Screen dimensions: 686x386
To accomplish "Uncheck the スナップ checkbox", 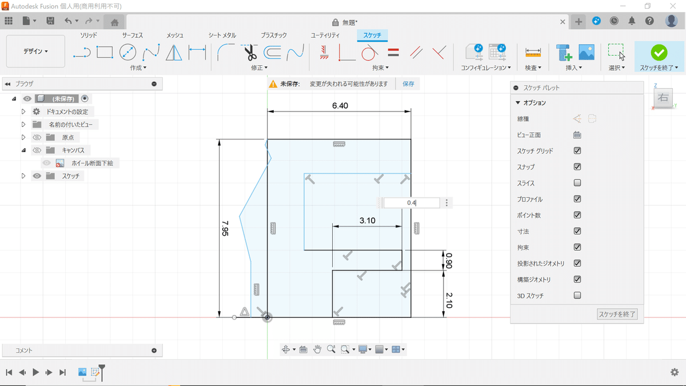I will 577,167.
